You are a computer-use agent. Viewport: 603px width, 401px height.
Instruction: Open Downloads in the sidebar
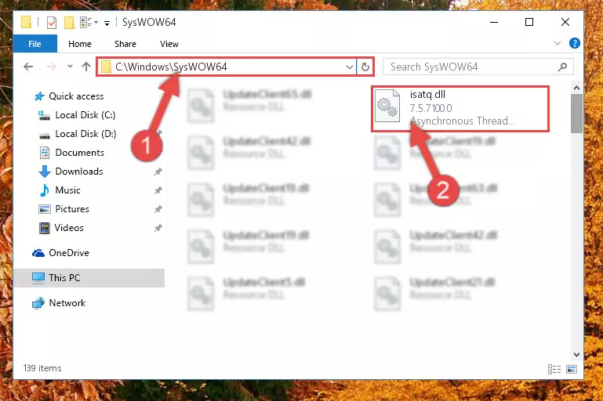click(71, 172)
